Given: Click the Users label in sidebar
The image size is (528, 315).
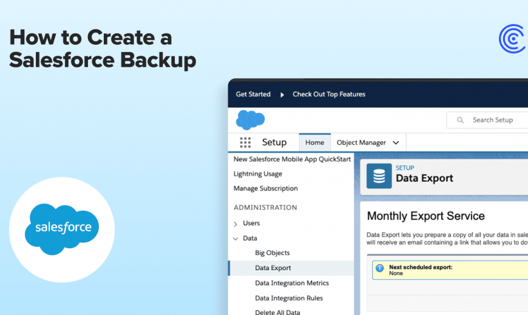Looking at the screenshot, I should point(251,223).
